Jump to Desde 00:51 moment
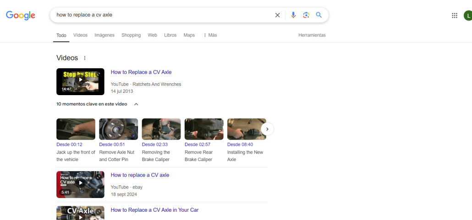 click(x=112, y=145)
